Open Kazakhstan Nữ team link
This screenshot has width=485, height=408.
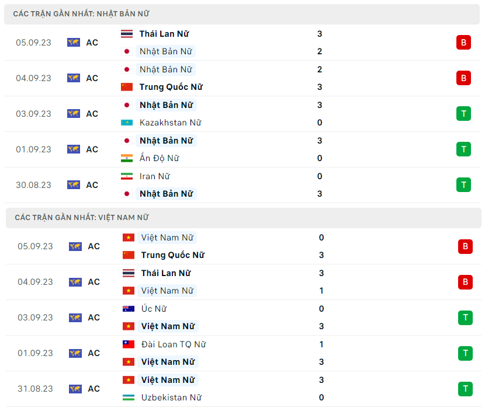(x=170, y=123)
